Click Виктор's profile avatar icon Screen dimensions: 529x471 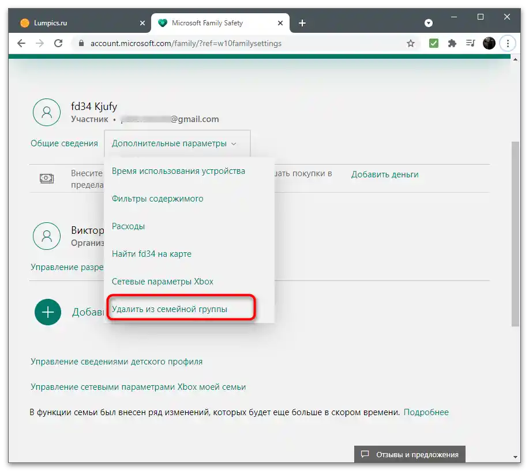tap(47, 236)
